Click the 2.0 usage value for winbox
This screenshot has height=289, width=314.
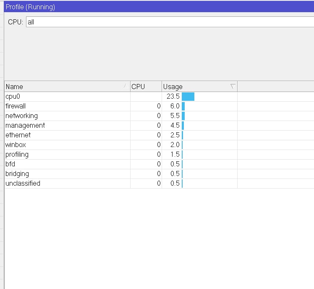pos(175,144)
